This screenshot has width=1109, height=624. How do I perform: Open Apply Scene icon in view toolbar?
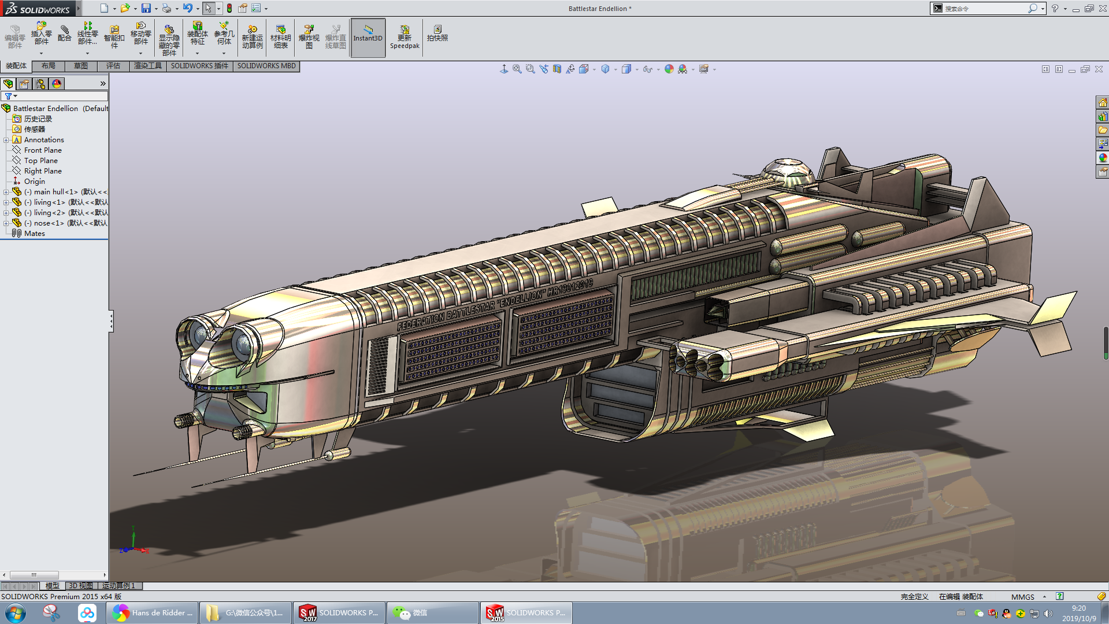click(x=683, y=69)
